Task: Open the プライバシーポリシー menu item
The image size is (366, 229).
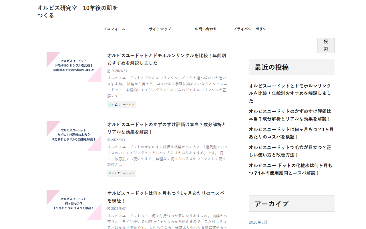Action: (252, 29)
